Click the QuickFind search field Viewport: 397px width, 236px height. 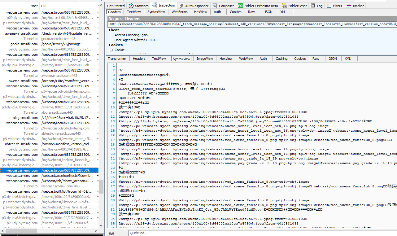tap(262, 233)
